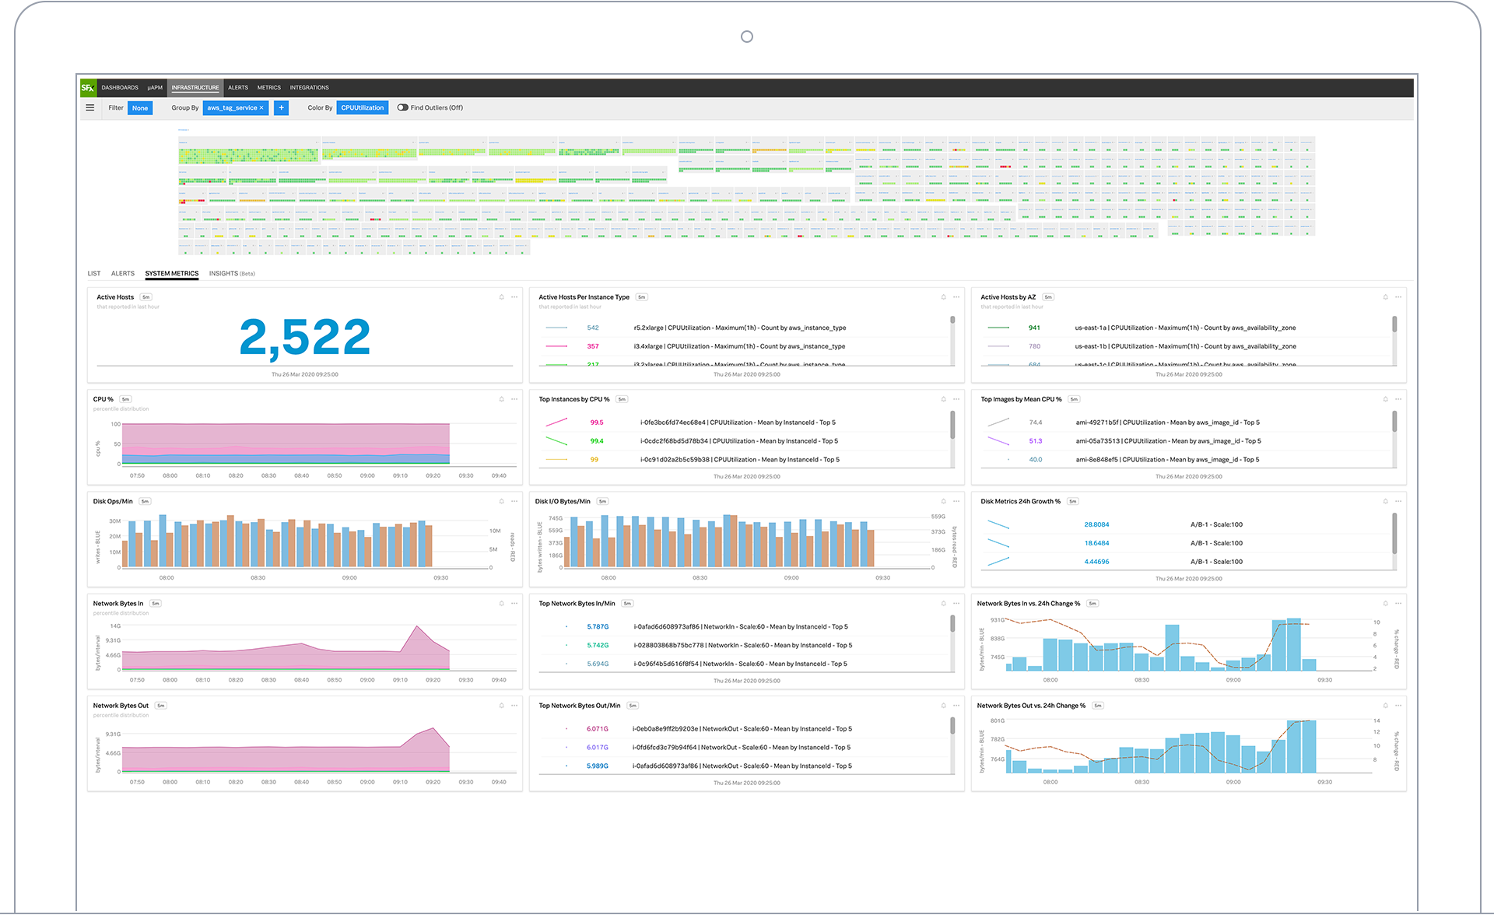Open more options on Disk Metrics 24h Growth %
The width and height of the screenshot is (1494, 915).
(1398, 501)
